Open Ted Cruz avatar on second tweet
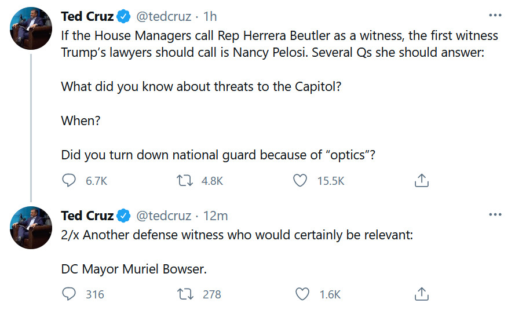Viewport: 515px width, 310px height. coord(32,228)
